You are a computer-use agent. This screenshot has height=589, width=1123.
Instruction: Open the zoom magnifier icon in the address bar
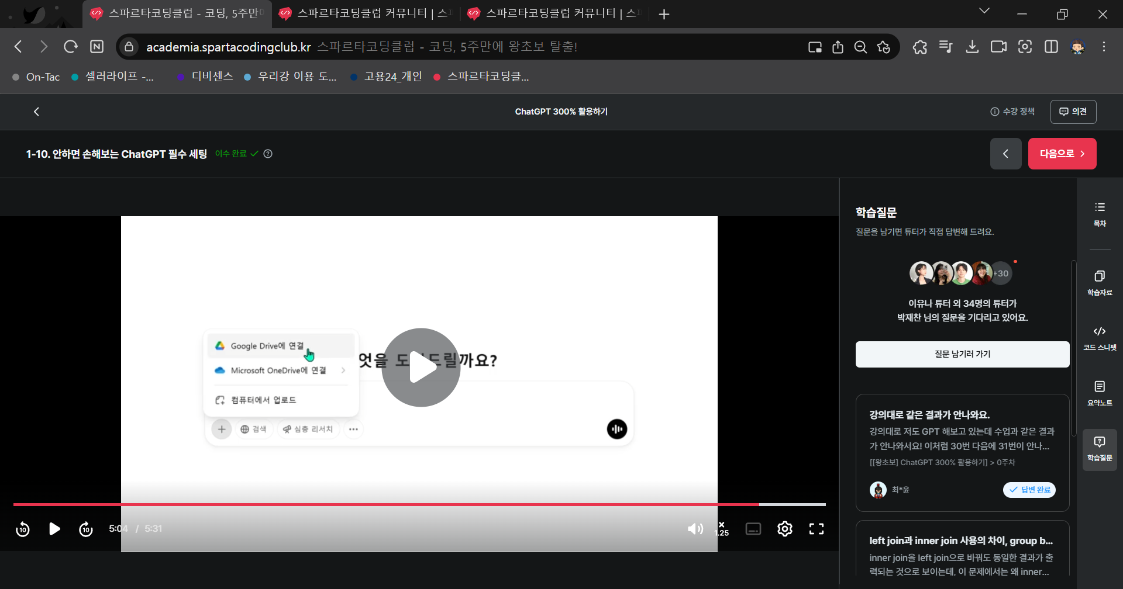860,47
